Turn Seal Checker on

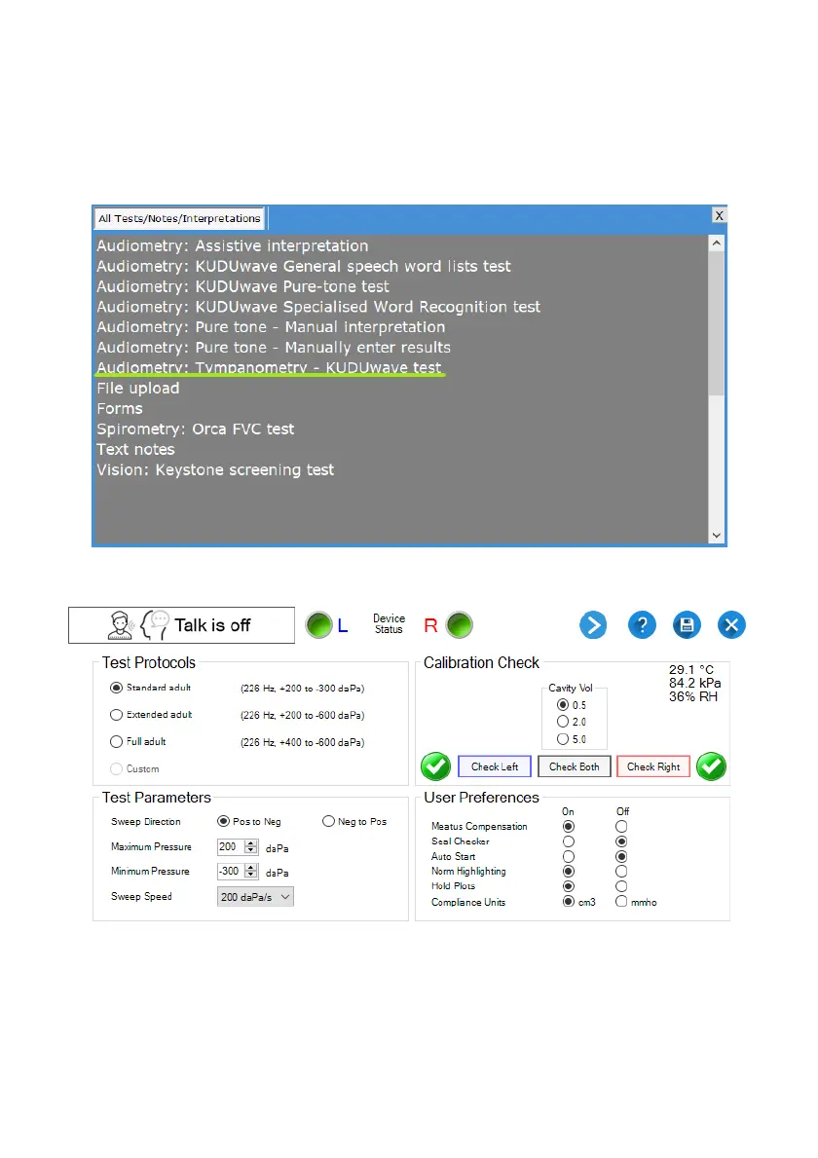tap(569, 841)
